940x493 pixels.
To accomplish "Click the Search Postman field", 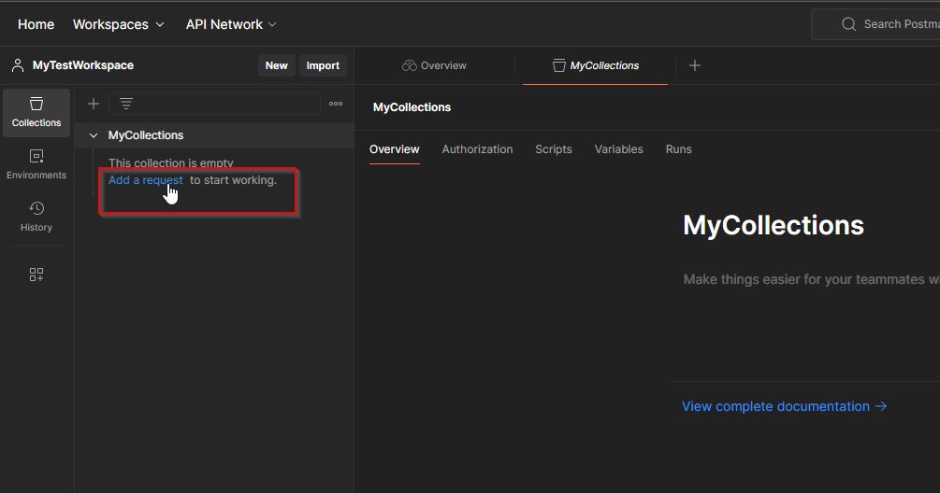I will tap(876, 24).
